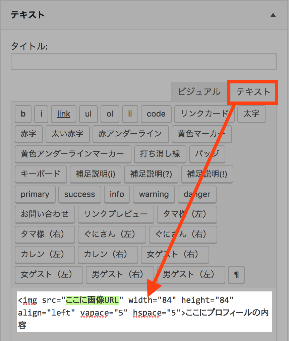Insert a hyperlink with link button
The height and width of the screenshot is (341, 289).
[x=64, y=114]
